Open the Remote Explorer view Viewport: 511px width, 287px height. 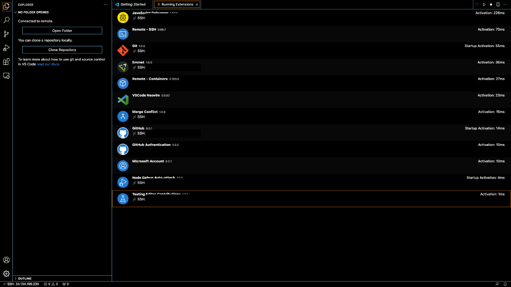(6, 75)
